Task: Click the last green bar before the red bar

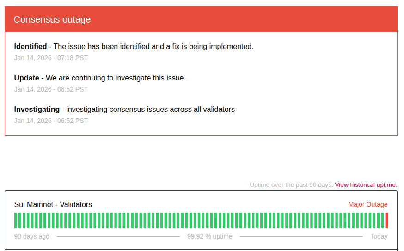Action: tap(382, 220)
